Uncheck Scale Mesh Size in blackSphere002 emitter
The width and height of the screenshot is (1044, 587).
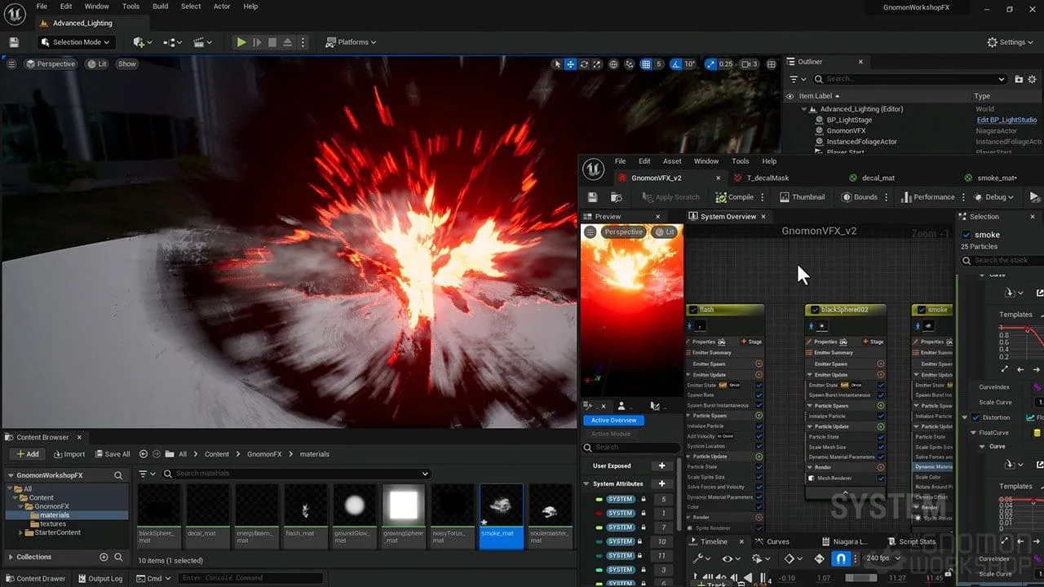[883, 447]
